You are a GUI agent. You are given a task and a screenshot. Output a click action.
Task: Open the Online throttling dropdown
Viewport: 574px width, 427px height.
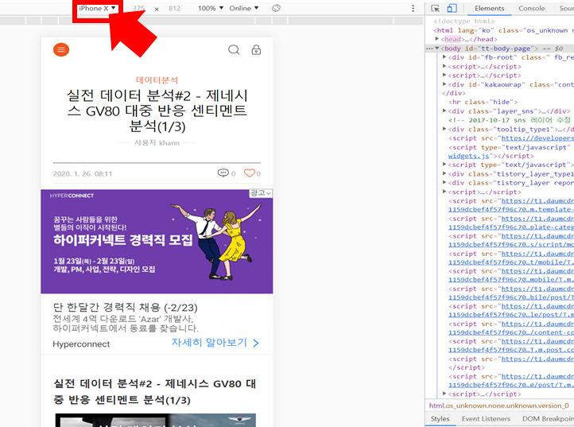244,8
